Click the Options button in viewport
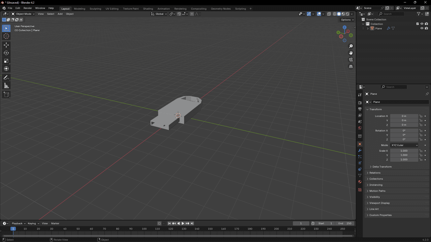The height and width of the screenshot is (242, 431). [347, 19]
